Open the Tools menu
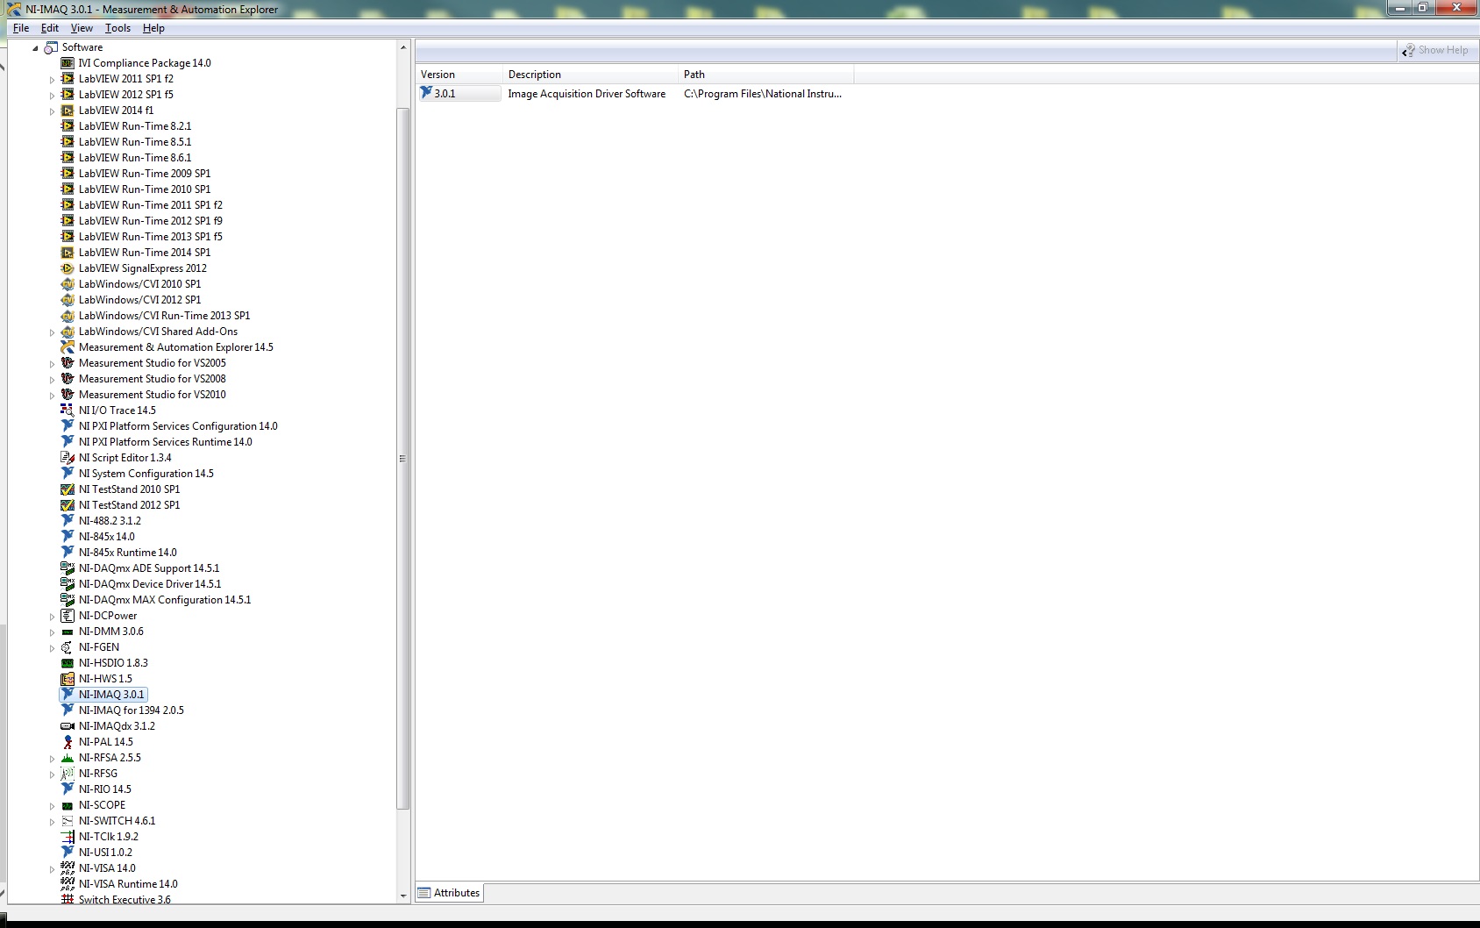The width and height of the screenshot is (1480, 928). point(117,28)
